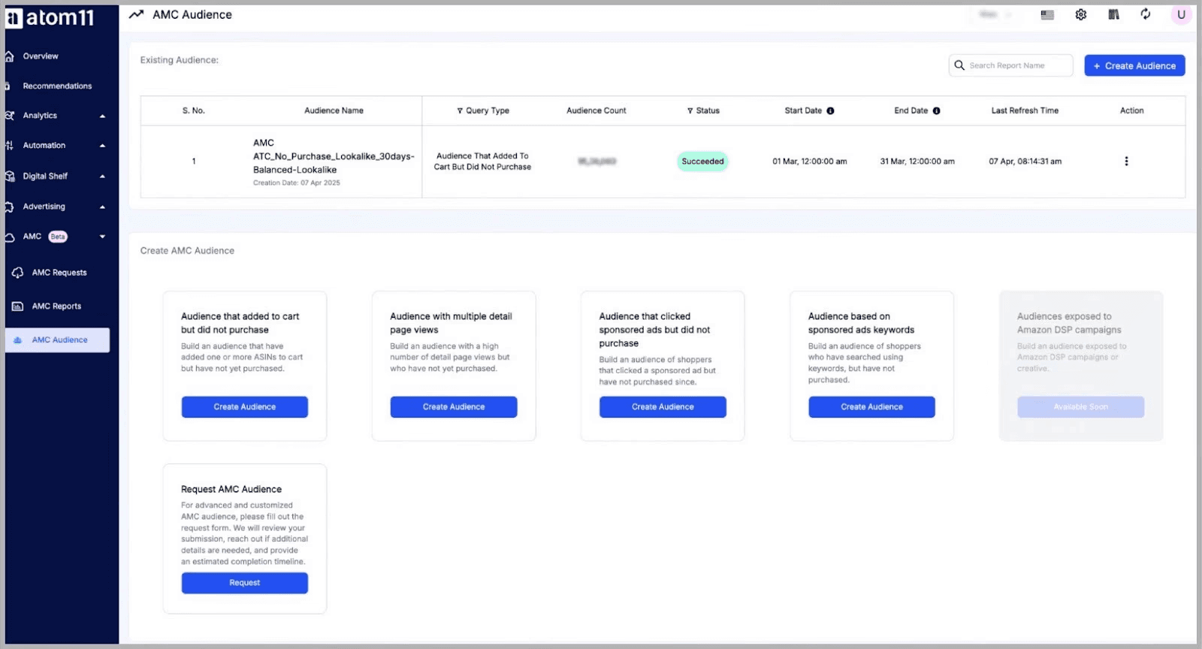
Task: Click the Recommendations sidebar icon
Action: [x=8, y=86]
